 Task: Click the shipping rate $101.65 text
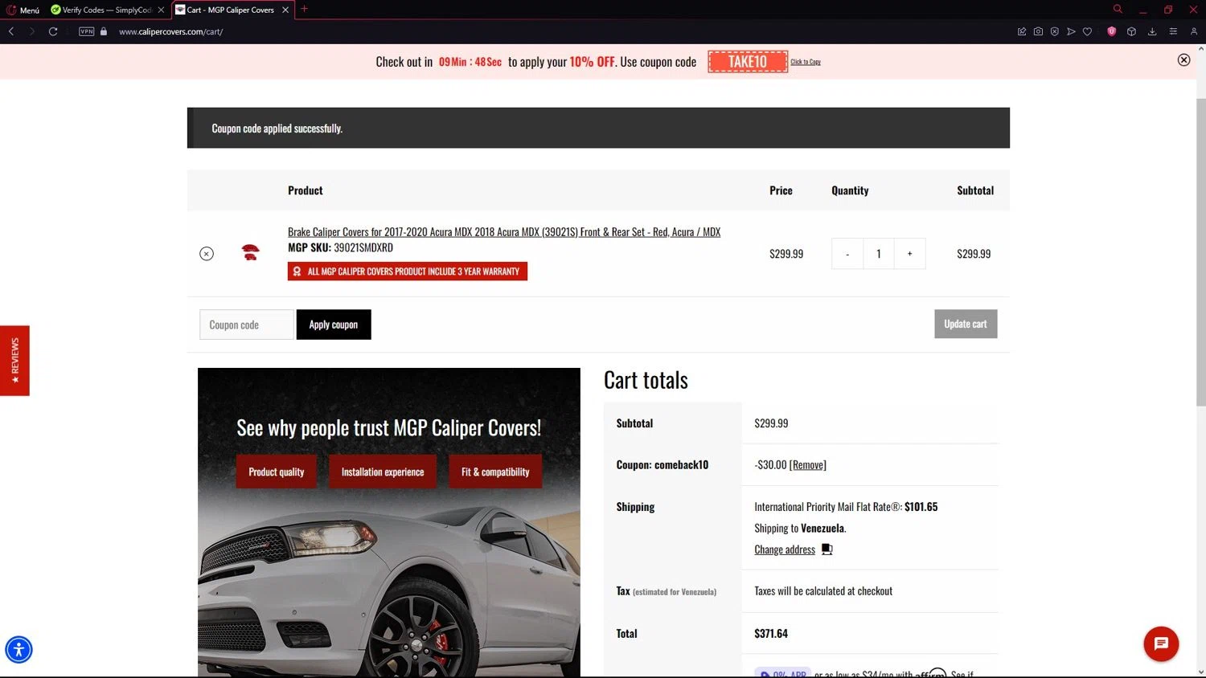pos(921,507)
